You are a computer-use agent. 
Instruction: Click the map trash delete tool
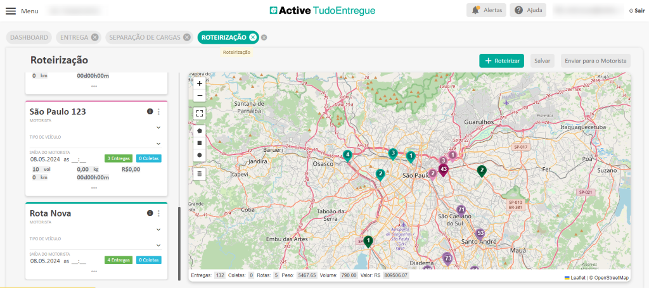point(200,173)
